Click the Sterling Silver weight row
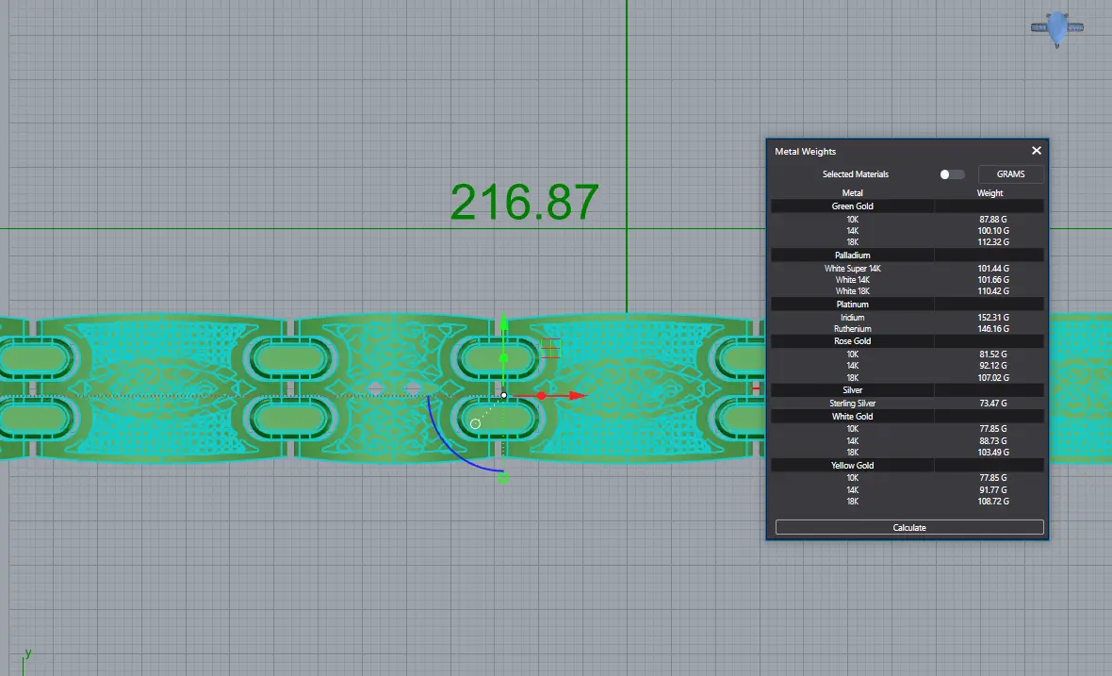The width and height of the screenshot is (1112, 676). pyautogui.click(x=907, y=404)
